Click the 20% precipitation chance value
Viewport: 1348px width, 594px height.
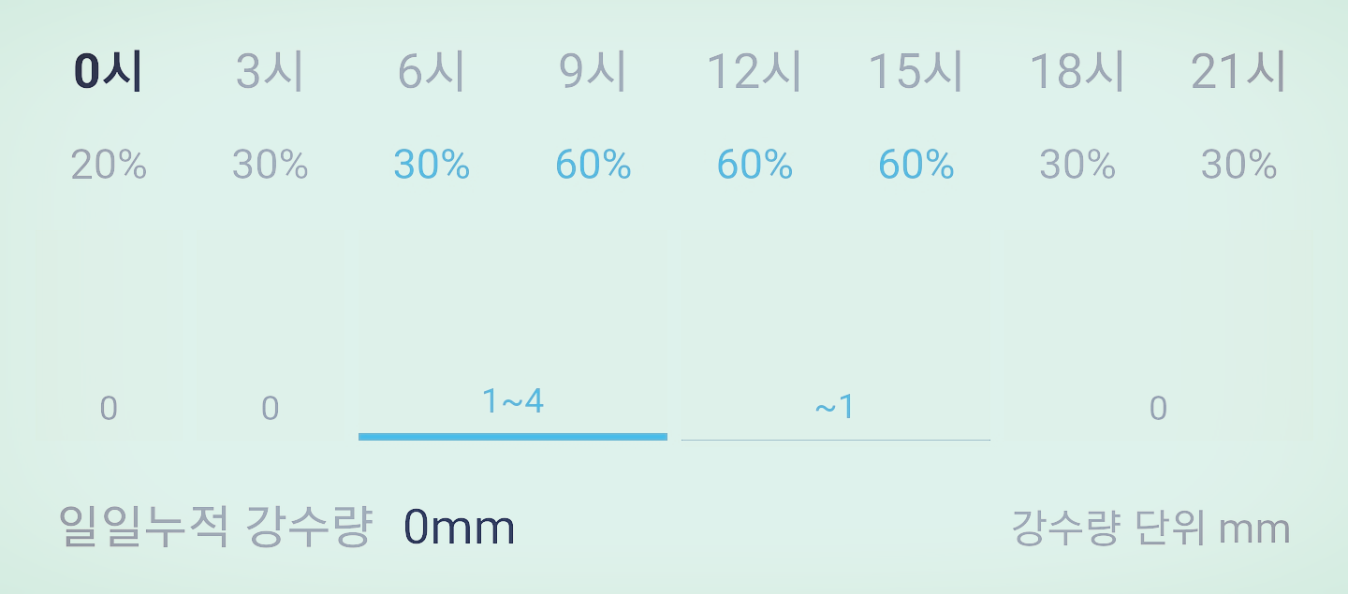[x=109, y=165]
